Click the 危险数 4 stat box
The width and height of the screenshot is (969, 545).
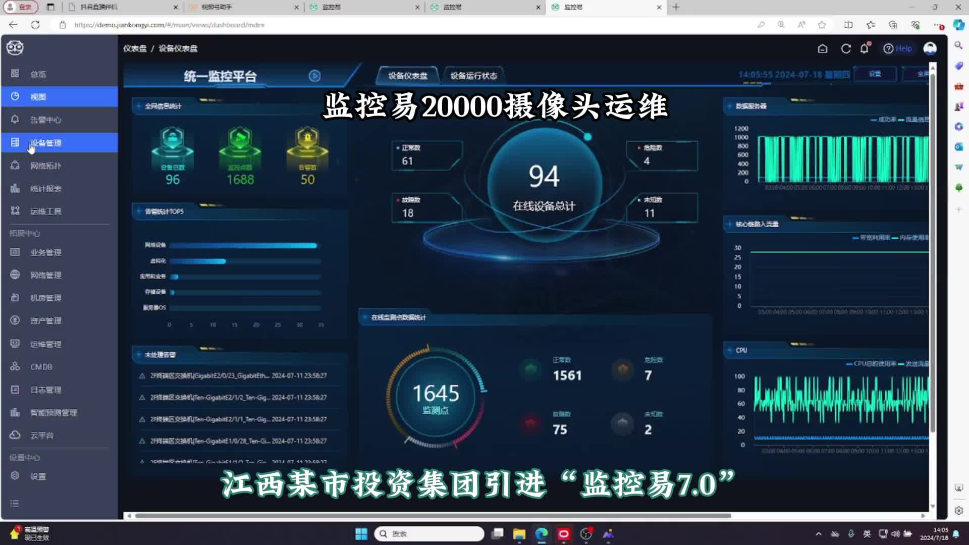[x=662, y=155]
